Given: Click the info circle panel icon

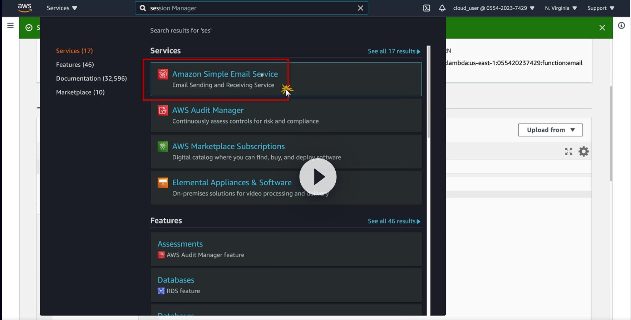Looking at the screenshot, I should pos(621,25).
